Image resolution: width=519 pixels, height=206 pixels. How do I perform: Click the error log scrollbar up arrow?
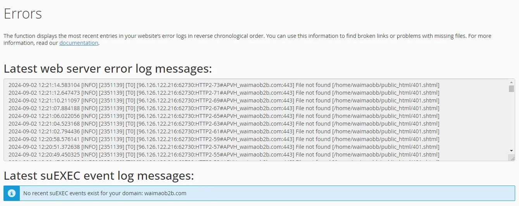511,82
